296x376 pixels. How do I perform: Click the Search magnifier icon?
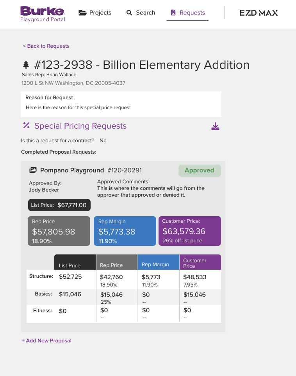pos(129,13)
